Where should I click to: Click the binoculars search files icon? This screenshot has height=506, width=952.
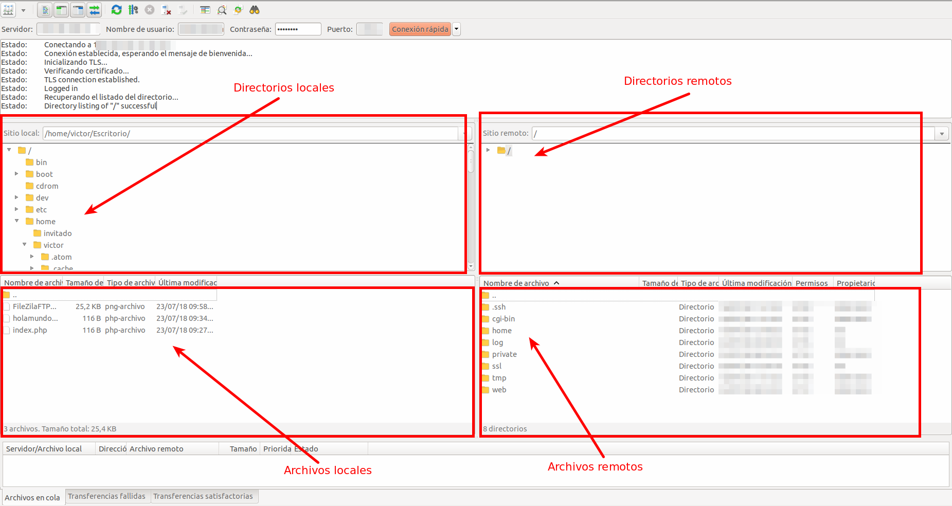point(255,10)
